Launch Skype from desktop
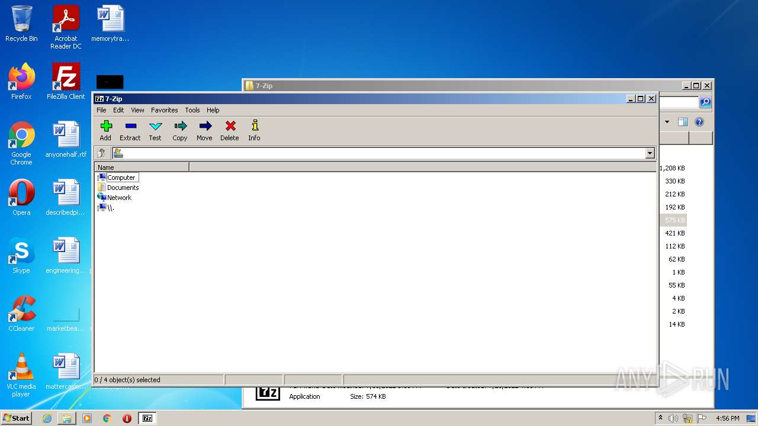 tap(21, 256)
